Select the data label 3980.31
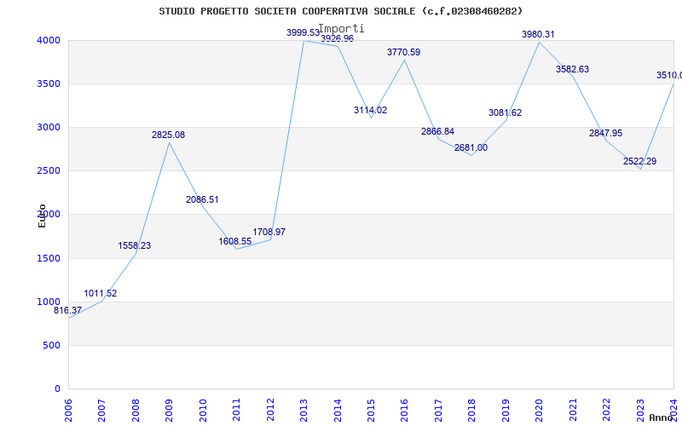The image size is (682, 426). (538, 34)
